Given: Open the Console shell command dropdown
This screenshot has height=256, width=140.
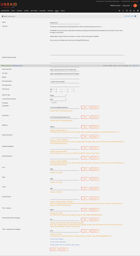Looking at the screenshot, I should [58, 99].
